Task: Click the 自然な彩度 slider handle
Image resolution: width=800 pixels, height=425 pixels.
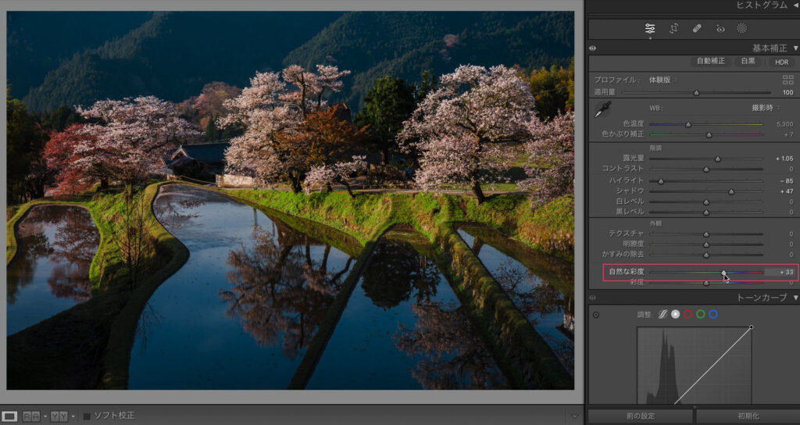Action: pyautogui.click(x=723, y=272)
